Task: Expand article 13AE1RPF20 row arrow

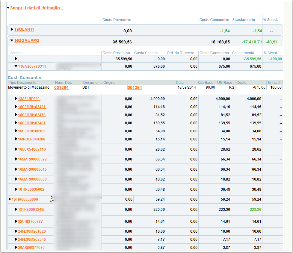Action: (16, 99)
